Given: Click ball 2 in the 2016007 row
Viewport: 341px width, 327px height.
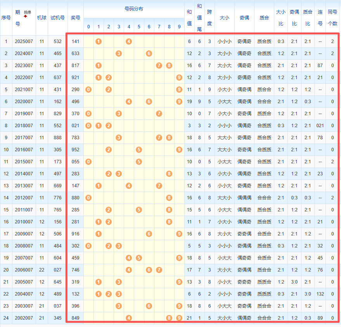Looking at the screenshot, I should (x=109, y=150).
